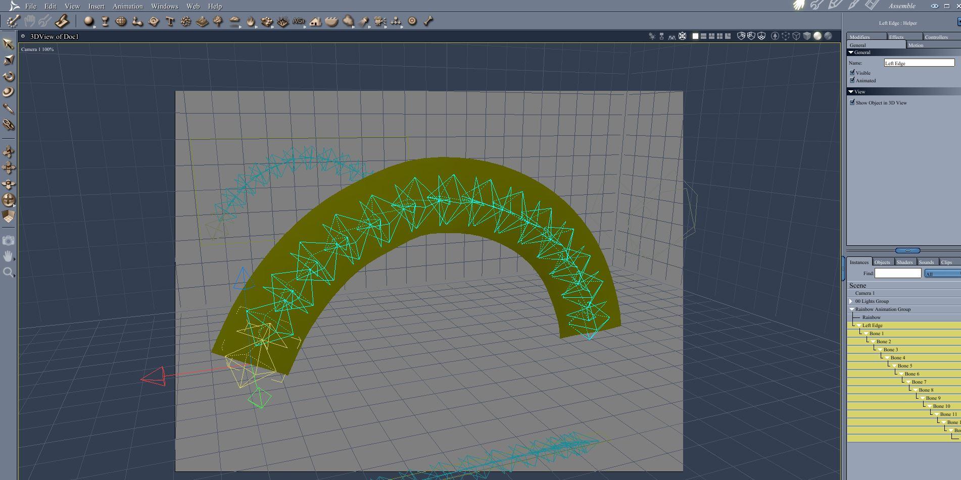Insert a spot light from the toolbar

click(364, 21)
